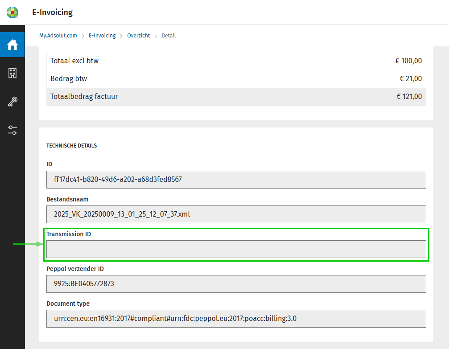
Task: Click the Peppol verzender ID field
Action: pos(236,284)
